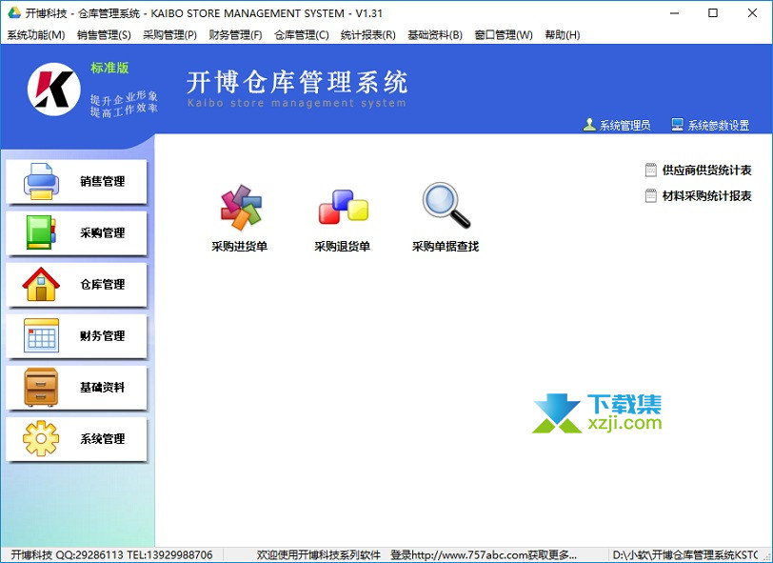The height and width of the screenshot is (563, 773).
Task: Click the 采购单据查找 label
Action: pos(446,246)
